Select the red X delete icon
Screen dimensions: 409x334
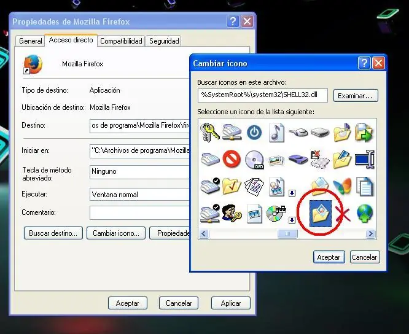click(343, 214)
